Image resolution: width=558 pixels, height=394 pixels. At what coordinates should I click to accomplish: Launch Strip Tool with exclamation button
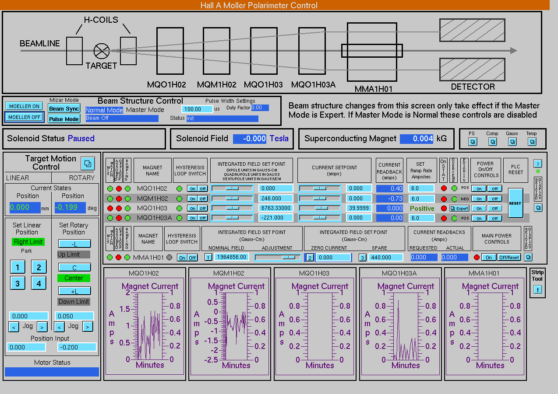tap(537, 289)
